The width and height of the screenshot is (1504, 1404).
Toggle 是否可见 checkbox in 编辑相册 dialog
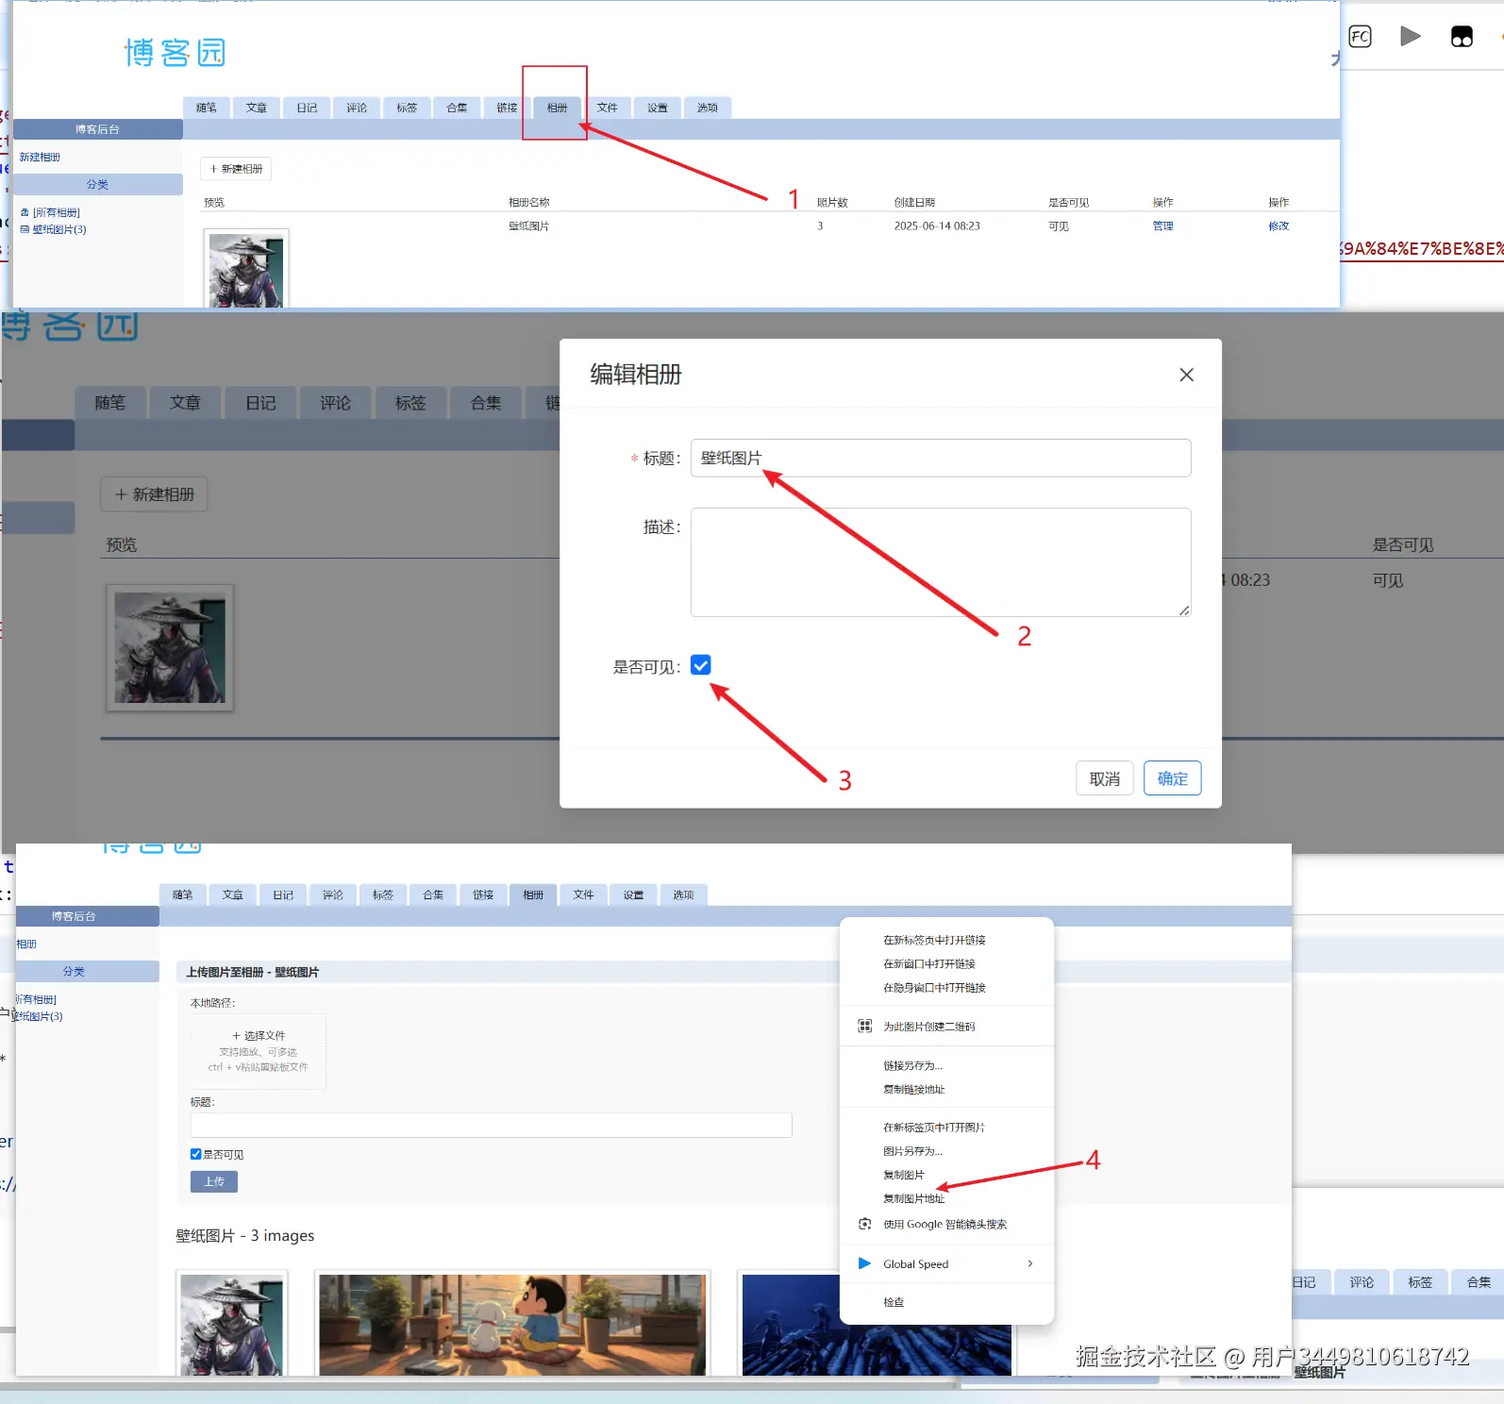point(700,665)
